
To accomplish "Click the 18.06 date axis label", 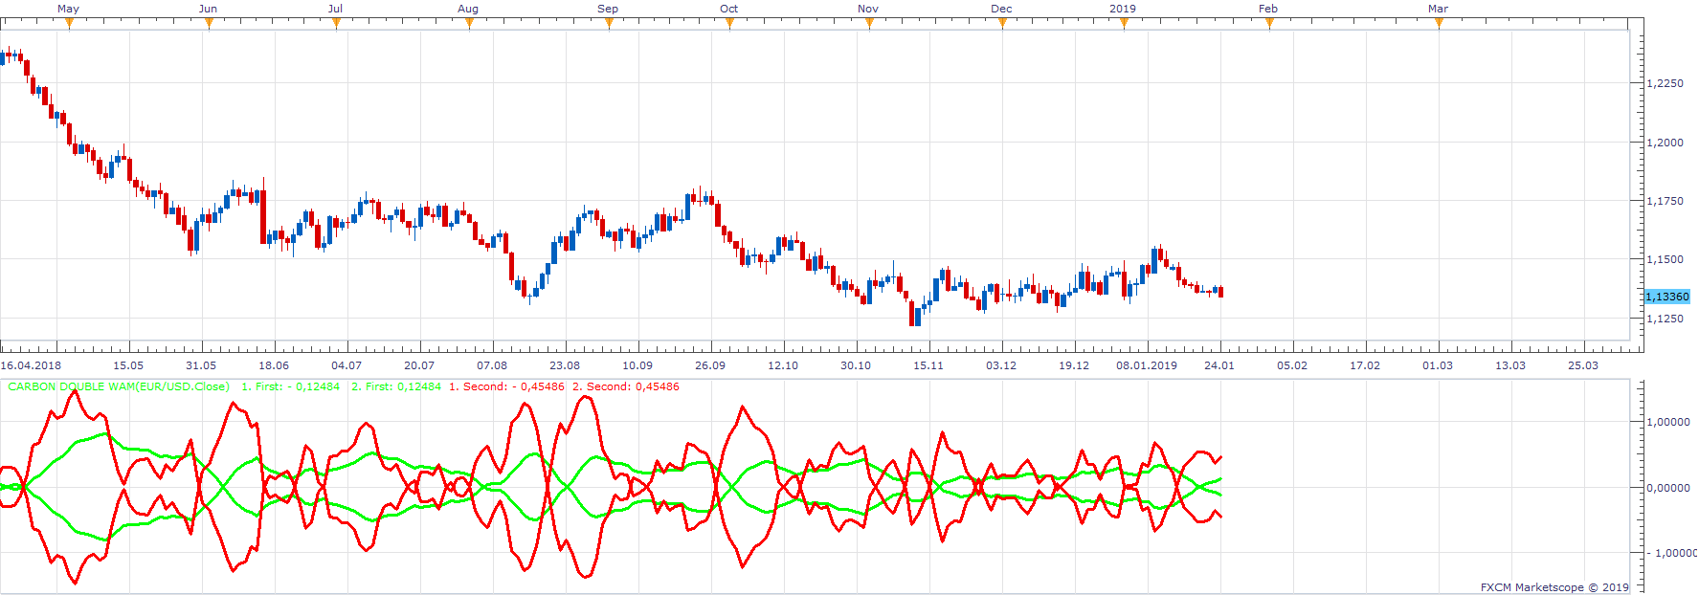I will click(x=274, y=365).
